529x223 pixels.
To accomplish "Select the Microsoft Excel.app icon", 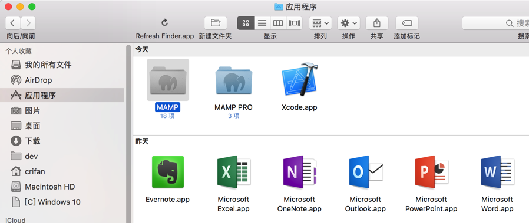I will (x=233, y=171).
